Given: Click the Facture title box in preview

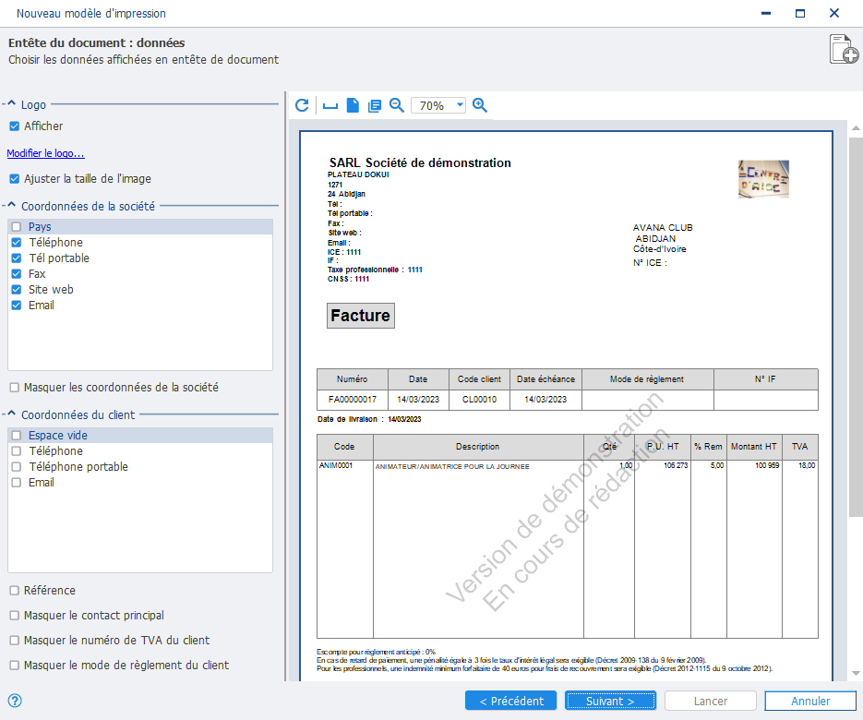Looking at the screenshot, I should click(x=361, y=316).
